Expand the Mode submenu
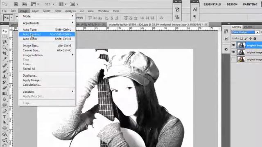The width and height of the screenshot is (262, 147). pos(47,16)
